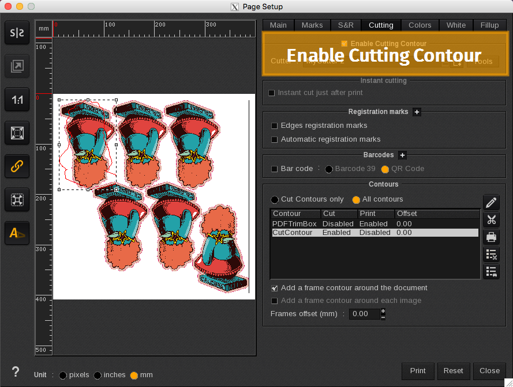Click the pencil edit contour icon
Viewport: 513px width, 387px height.
(491, 202)
